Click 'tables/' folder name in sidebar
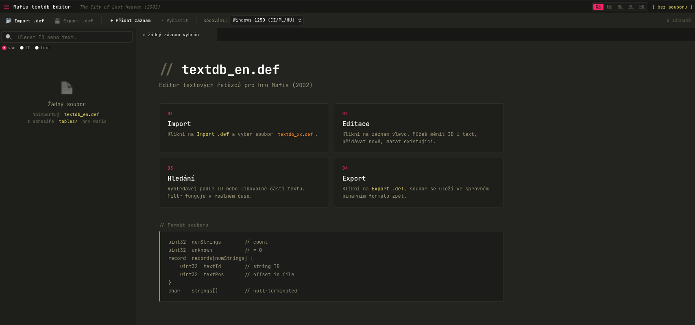Image resolution: width=695 pixels, height=325 pixels. point(68,121)
